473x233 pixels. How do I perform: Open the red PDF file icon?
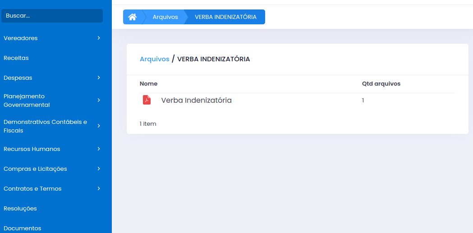tap(147, 100)
